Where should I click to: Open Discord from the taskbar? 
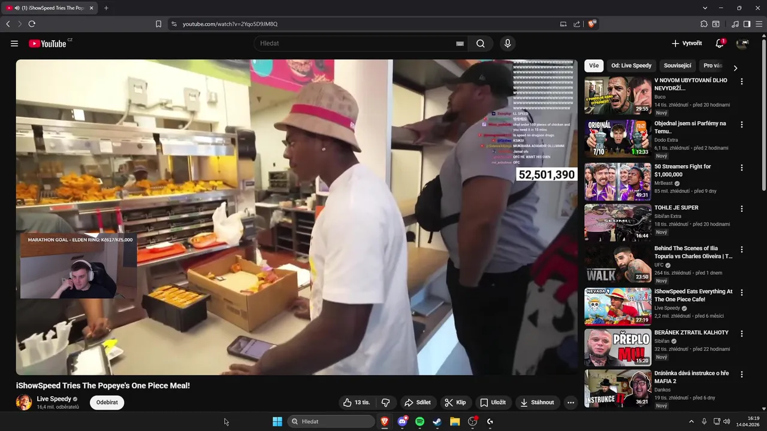[402, 421]
